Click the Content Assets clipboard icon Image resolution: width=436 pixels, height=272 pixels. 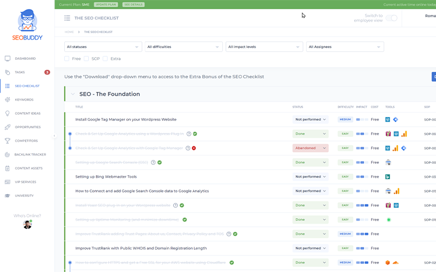(x=8, y=168)
